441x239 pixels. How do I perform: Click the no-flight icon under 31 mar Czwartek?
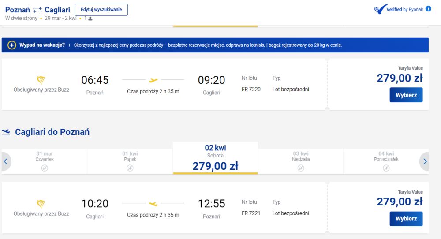[45, 168]
